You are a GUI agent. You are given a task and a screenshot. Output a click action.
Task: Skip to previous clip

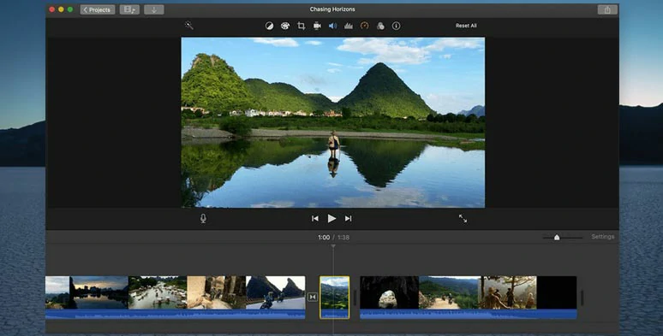click(315, 218)
